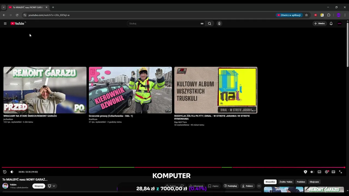This screenshot has width=349, height=196.
Task: Open the player settings gear
Action: pyautogui.click(x=326, y=172)
